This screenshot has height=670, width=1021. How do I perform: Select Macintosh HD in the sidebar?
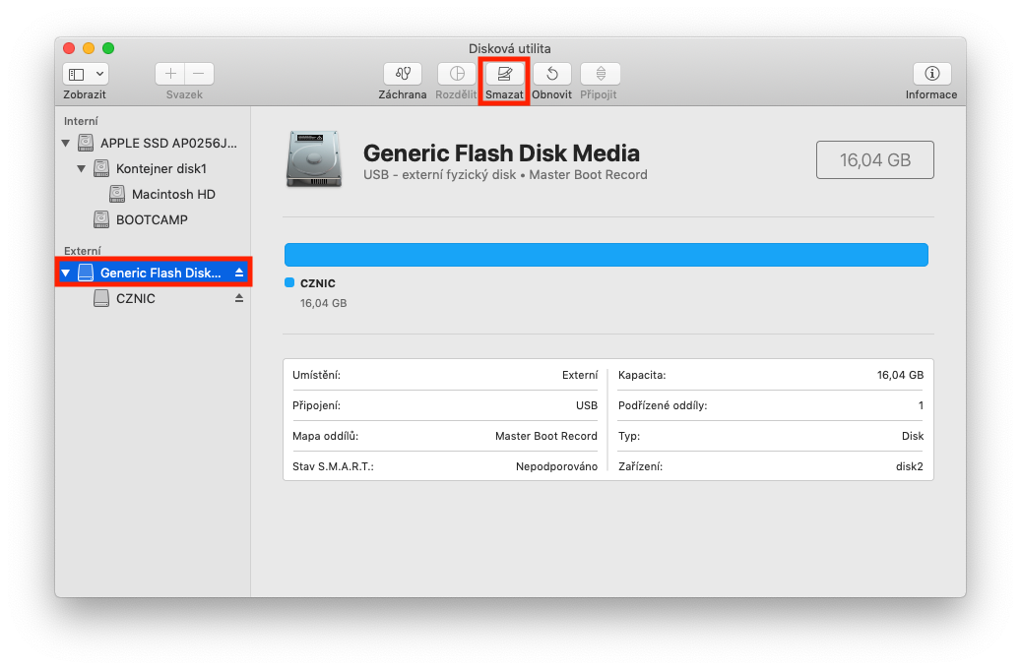coord(172,194)
